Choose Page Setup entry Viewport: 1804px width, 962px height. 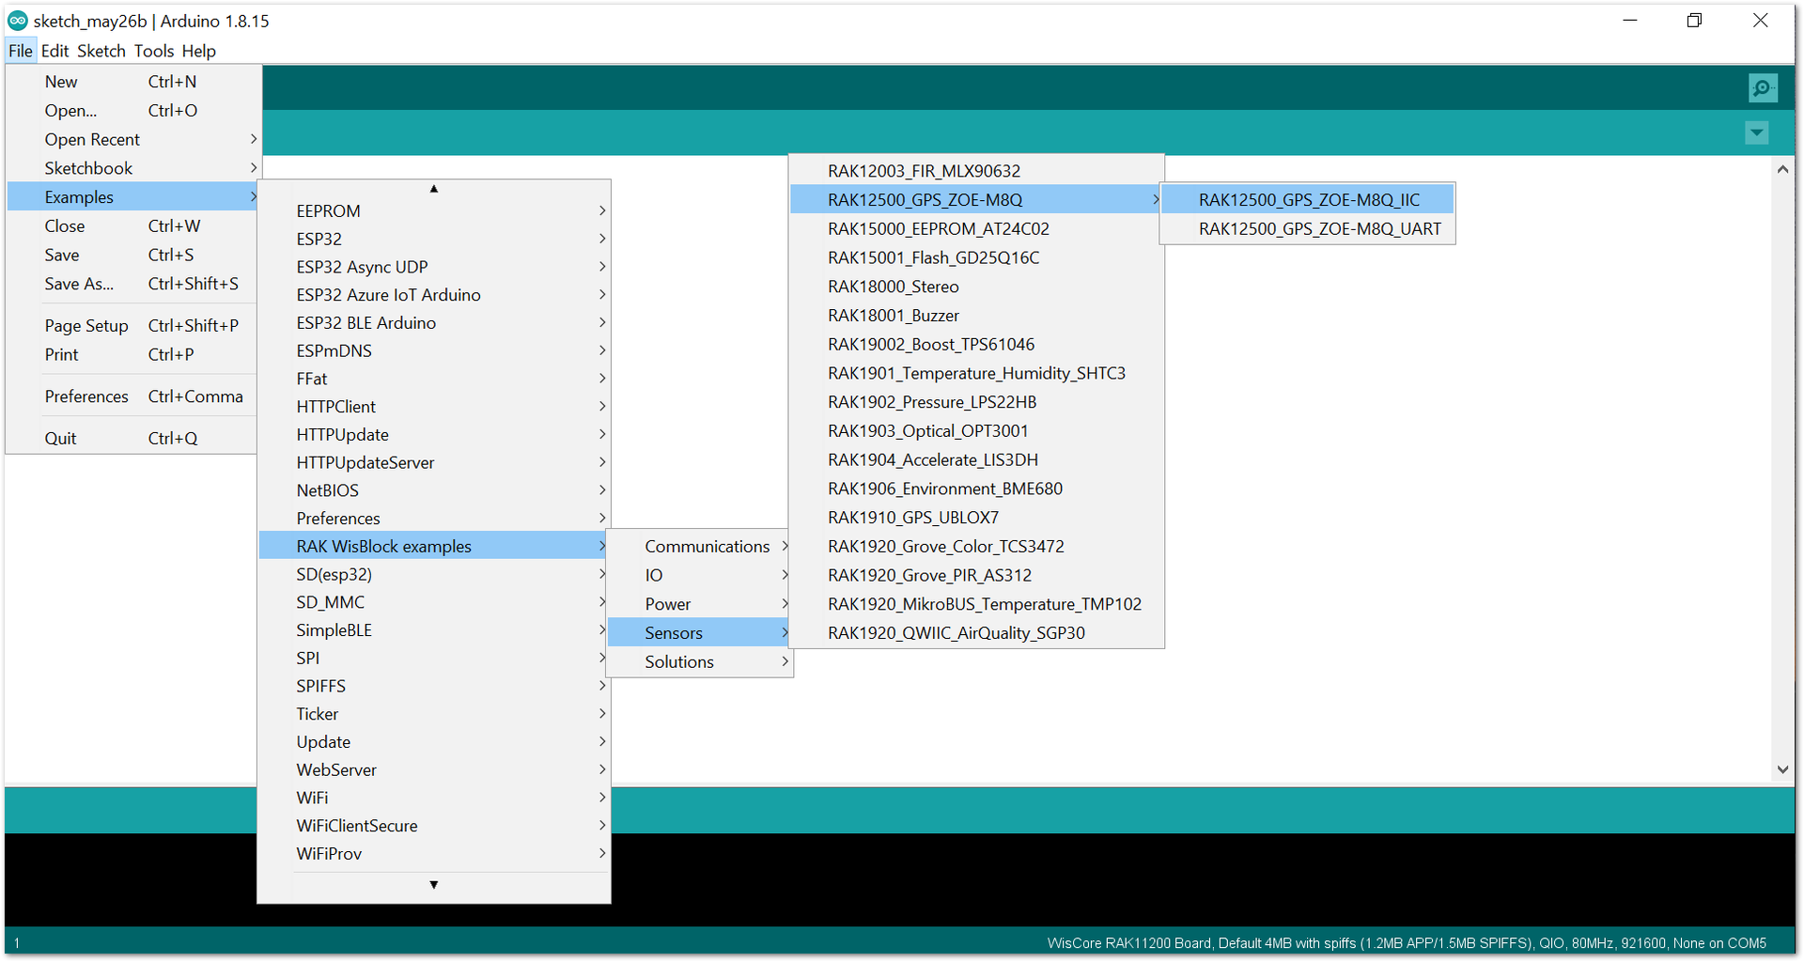[132, 326]
